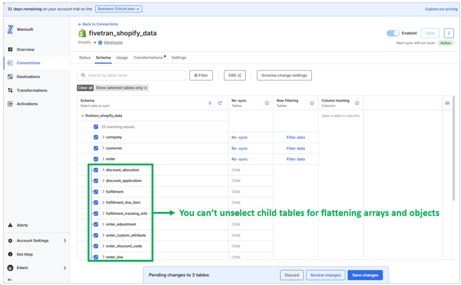Expand the customer table row
The width and height of the screenshot is (461, 285).
pos(103,148)
